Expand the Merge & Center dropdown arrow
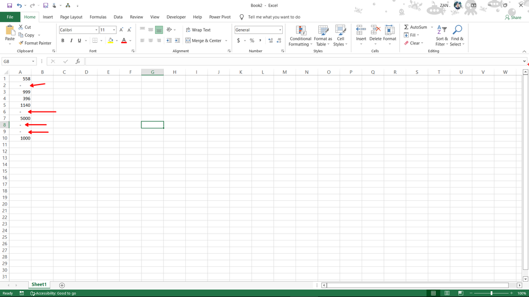 click(226, 41)
